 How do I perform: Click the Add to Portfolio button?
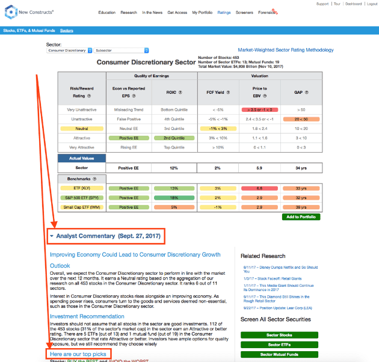(301, 217)
